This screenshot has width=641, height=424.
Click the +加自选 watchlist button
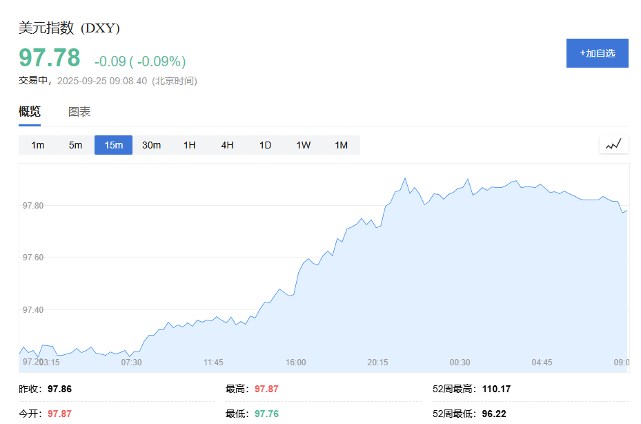597,53
